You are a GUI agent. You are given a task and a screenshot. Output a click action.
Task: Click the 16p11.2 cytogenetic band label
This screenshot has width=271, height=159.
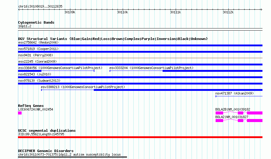(x=25, y=26)
